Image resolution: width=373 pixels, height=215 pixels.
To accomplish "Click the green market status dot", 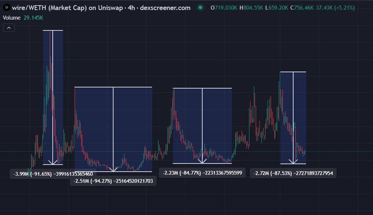I will [201, 8].
